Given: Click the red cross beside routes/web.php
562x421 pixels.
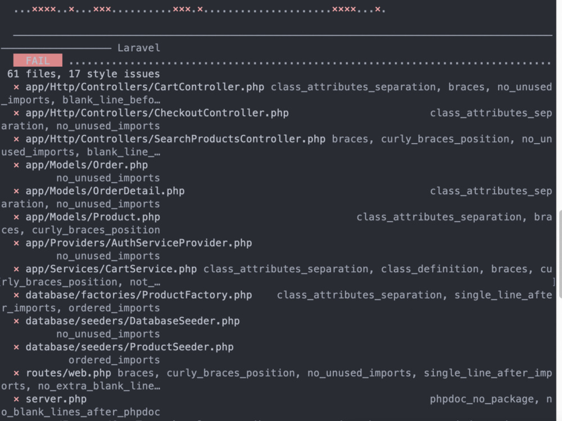Looking at the screenshot, I should [16, 373].
